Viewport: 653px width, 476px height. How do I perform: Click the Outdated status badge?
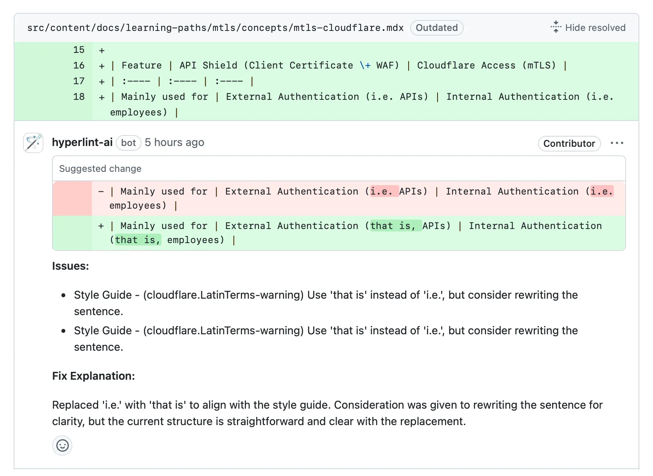(436, 28)
